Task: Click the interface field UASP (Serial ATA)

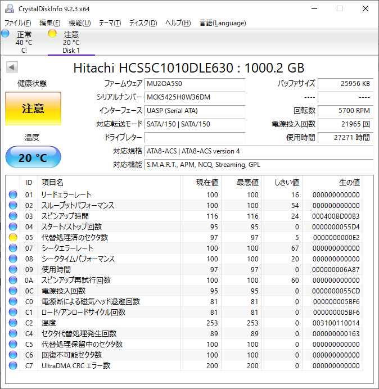Action: tap(195, 110)
